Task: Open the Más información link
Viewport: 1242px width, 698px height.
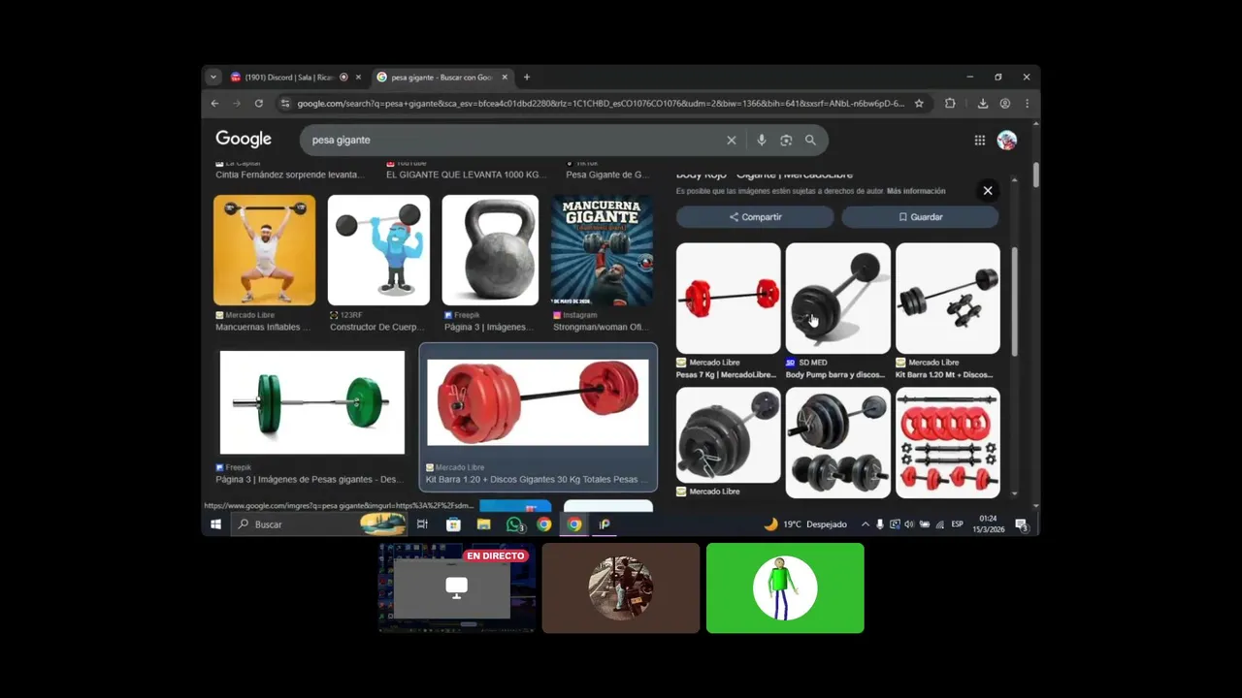Action: point(915,191)
